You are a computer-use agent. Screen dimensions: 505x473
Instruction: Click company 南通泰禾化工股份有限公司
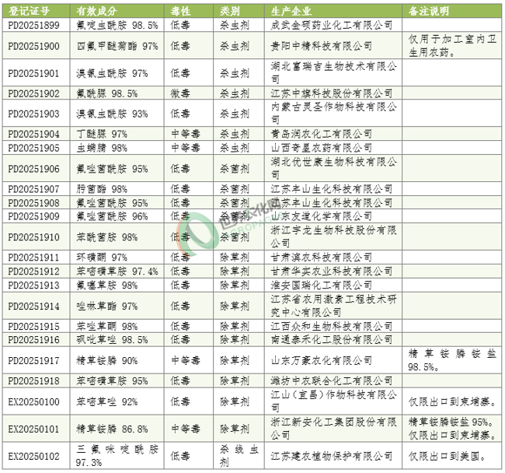[x=332, y=339]
